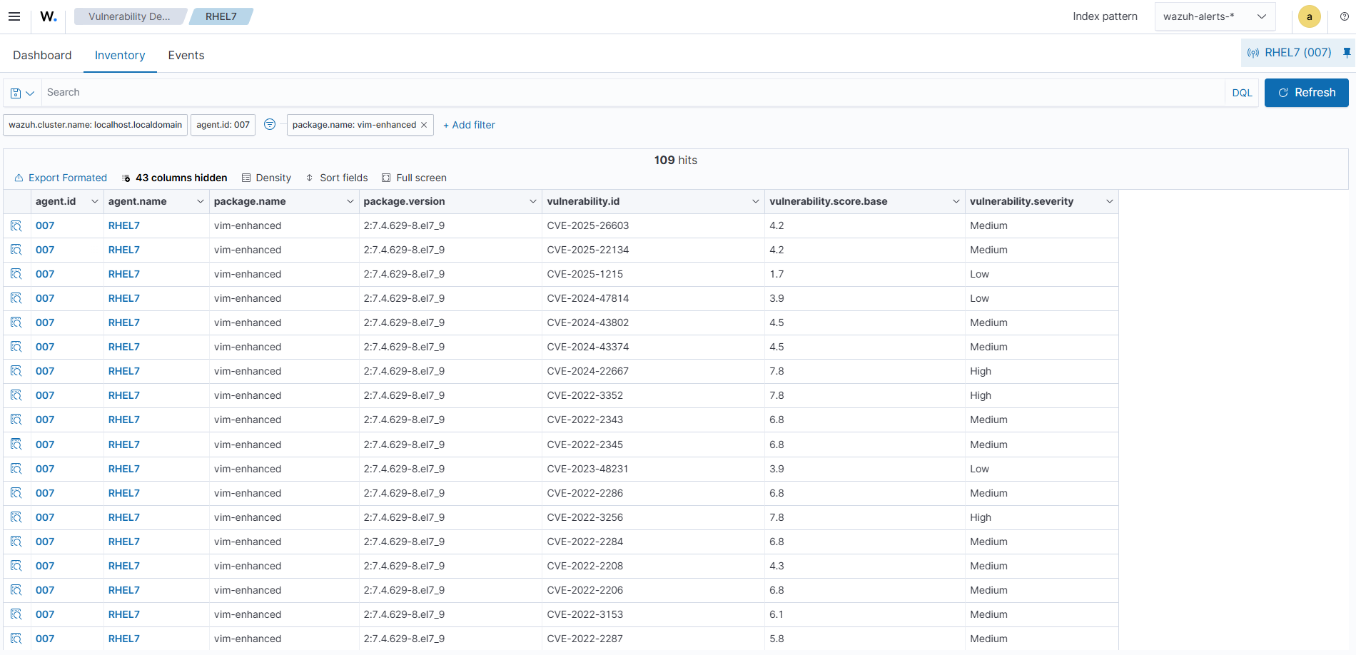Open the help icon in top bar
This screenshot has height=655, width=1356.
(1344, 16)
